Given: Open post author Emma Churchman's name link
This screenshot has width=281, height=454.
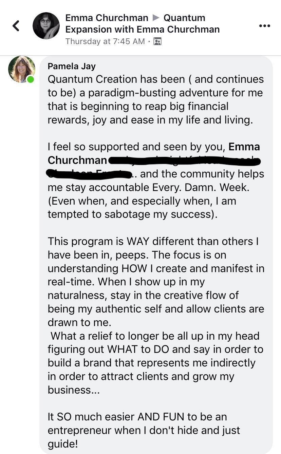Looking at the screenshot, I should tap(107, 18).
